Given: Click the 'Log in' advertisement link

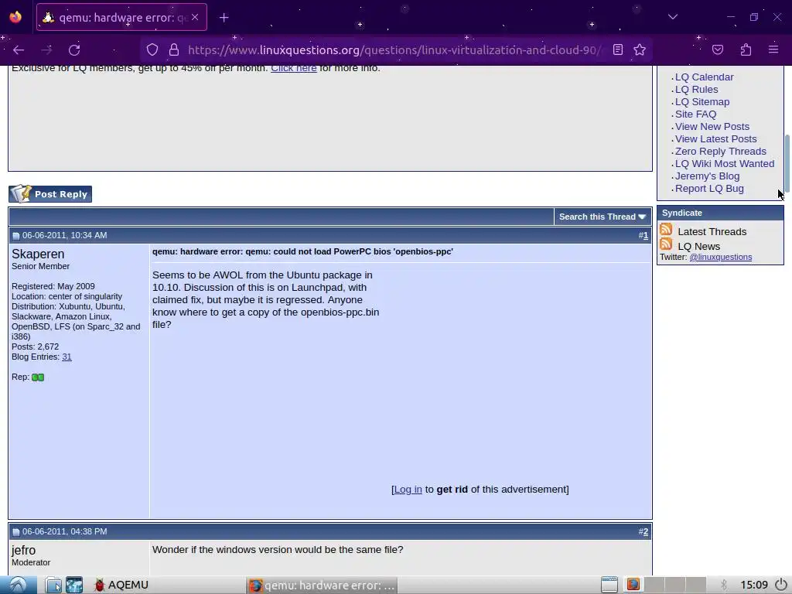Looking at the screenshot, I should pyautogui.click(x=408, y=490).
